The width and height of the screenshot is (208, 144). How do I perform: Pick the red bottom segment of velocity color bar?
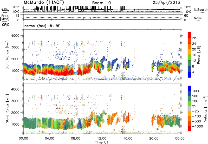[x=190, y=129]
